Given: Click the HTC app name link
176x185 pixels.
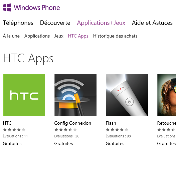Looking at the screenshot, I should (7, 123).
